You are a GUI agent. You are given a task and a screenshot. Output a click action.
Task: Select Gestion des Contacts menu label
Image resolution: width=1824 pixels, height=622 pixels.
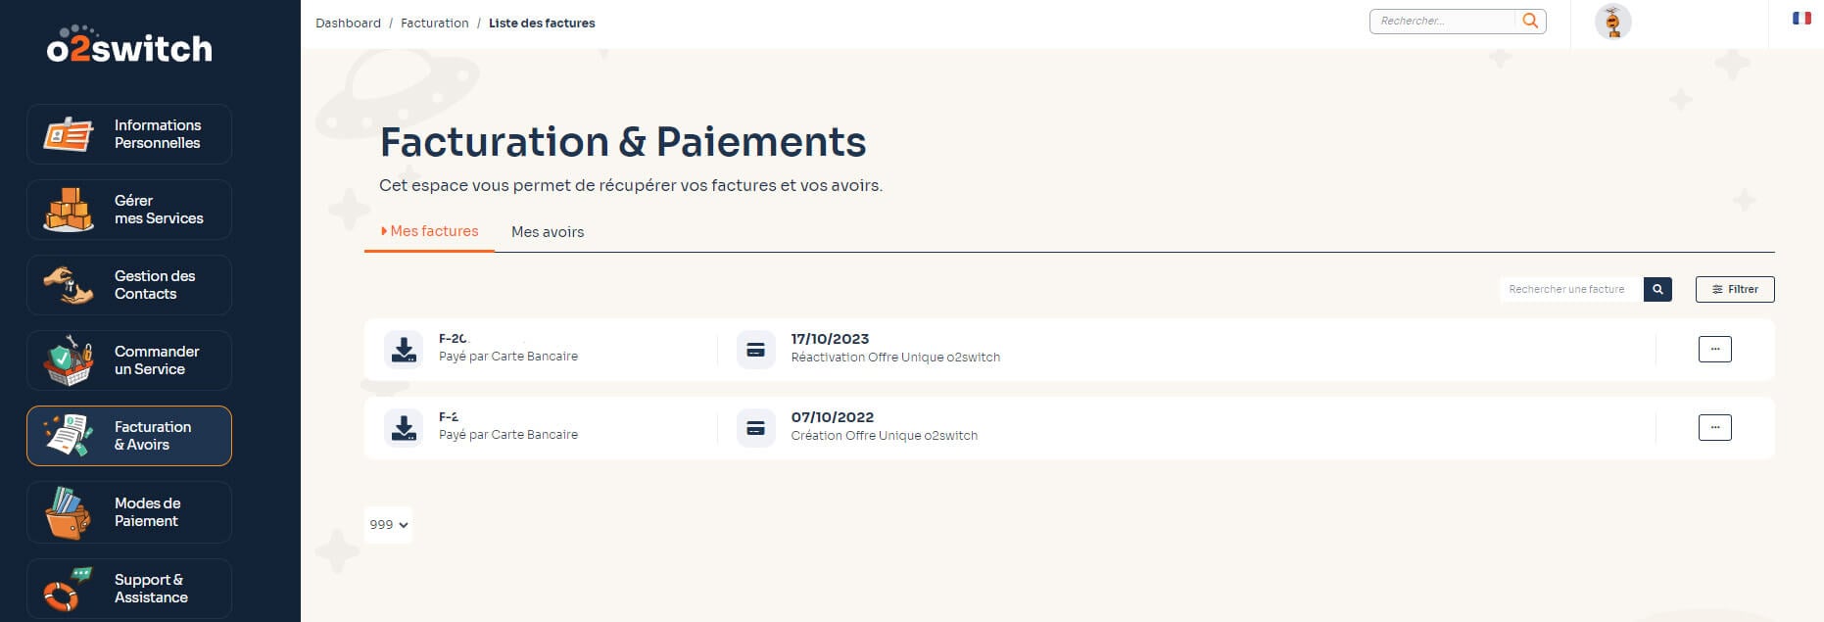pos(155,285)
